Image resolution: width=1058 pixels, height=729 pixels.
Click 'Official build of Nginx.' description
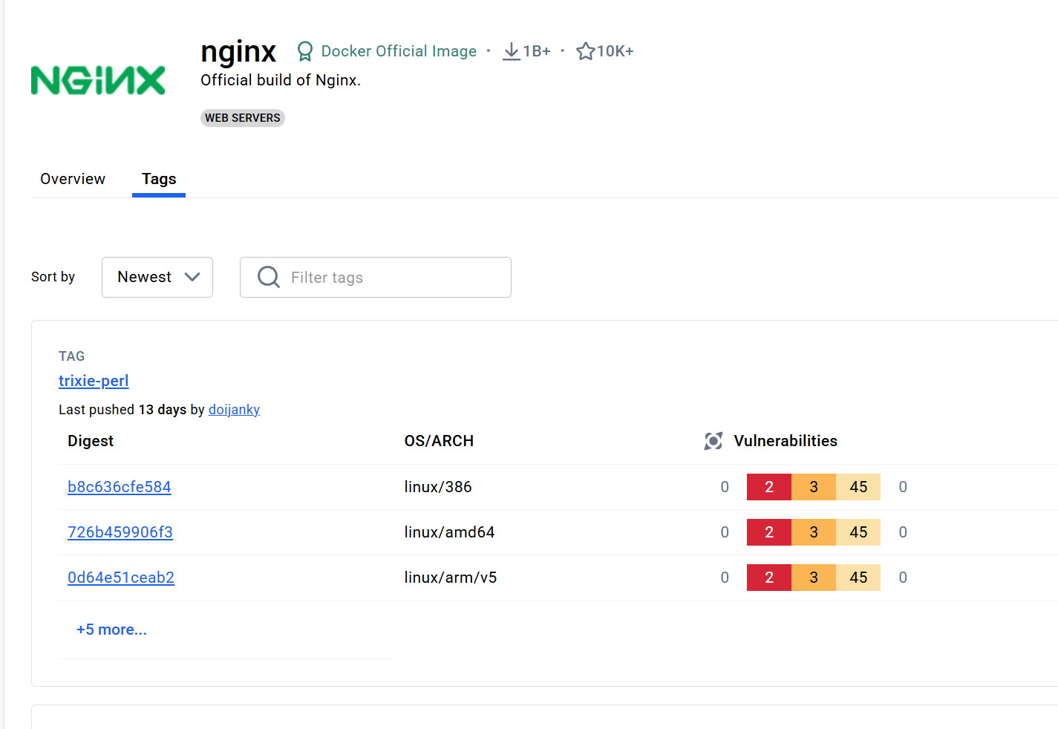click(281, 80)
